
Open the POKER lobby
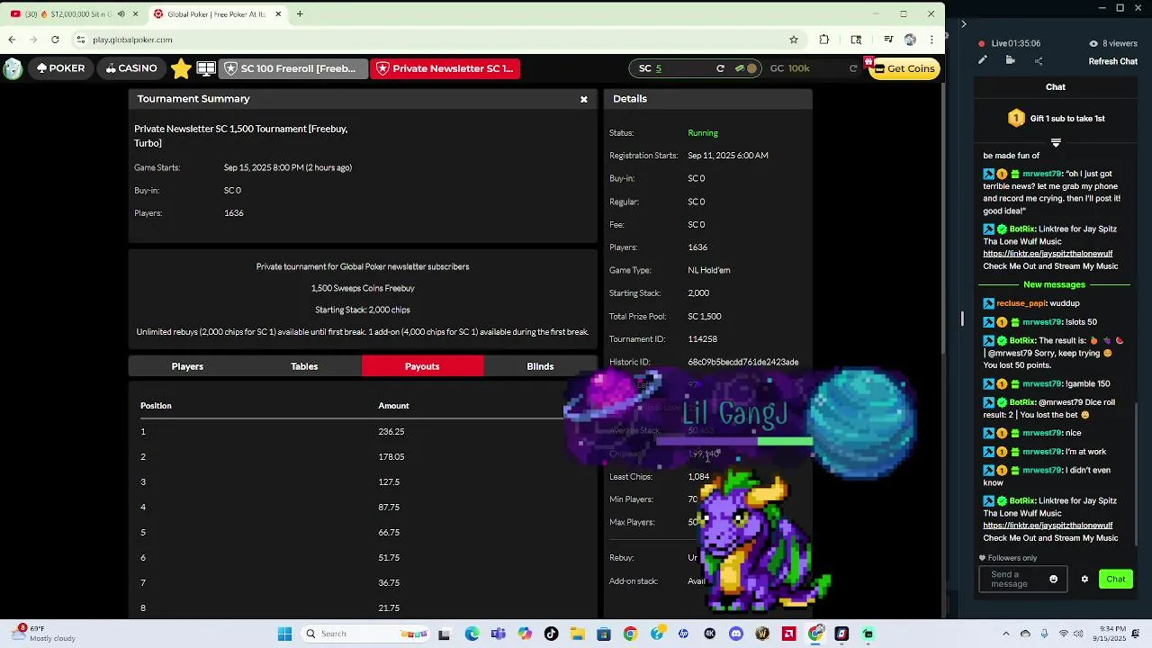click(x=61, y=68)
